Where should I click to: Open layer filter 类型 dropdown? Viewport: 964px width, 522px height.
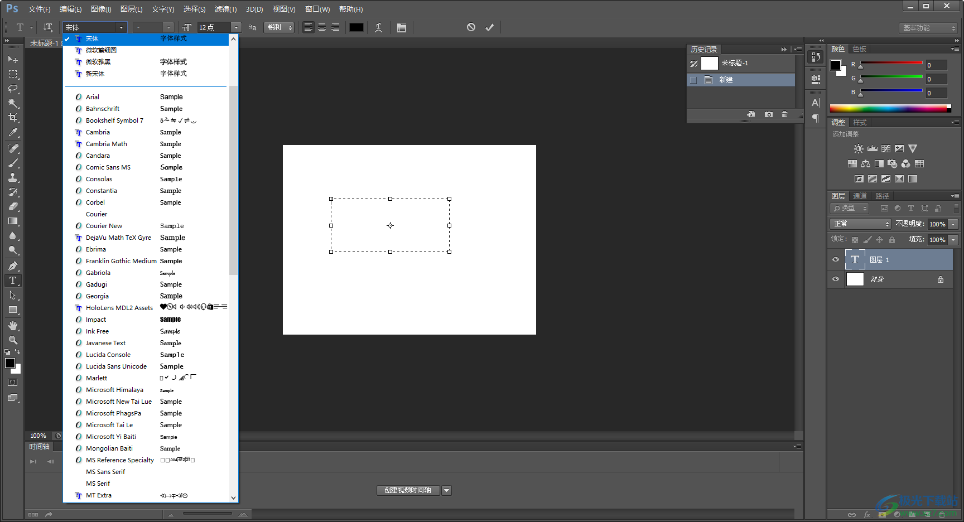[850, 208]
